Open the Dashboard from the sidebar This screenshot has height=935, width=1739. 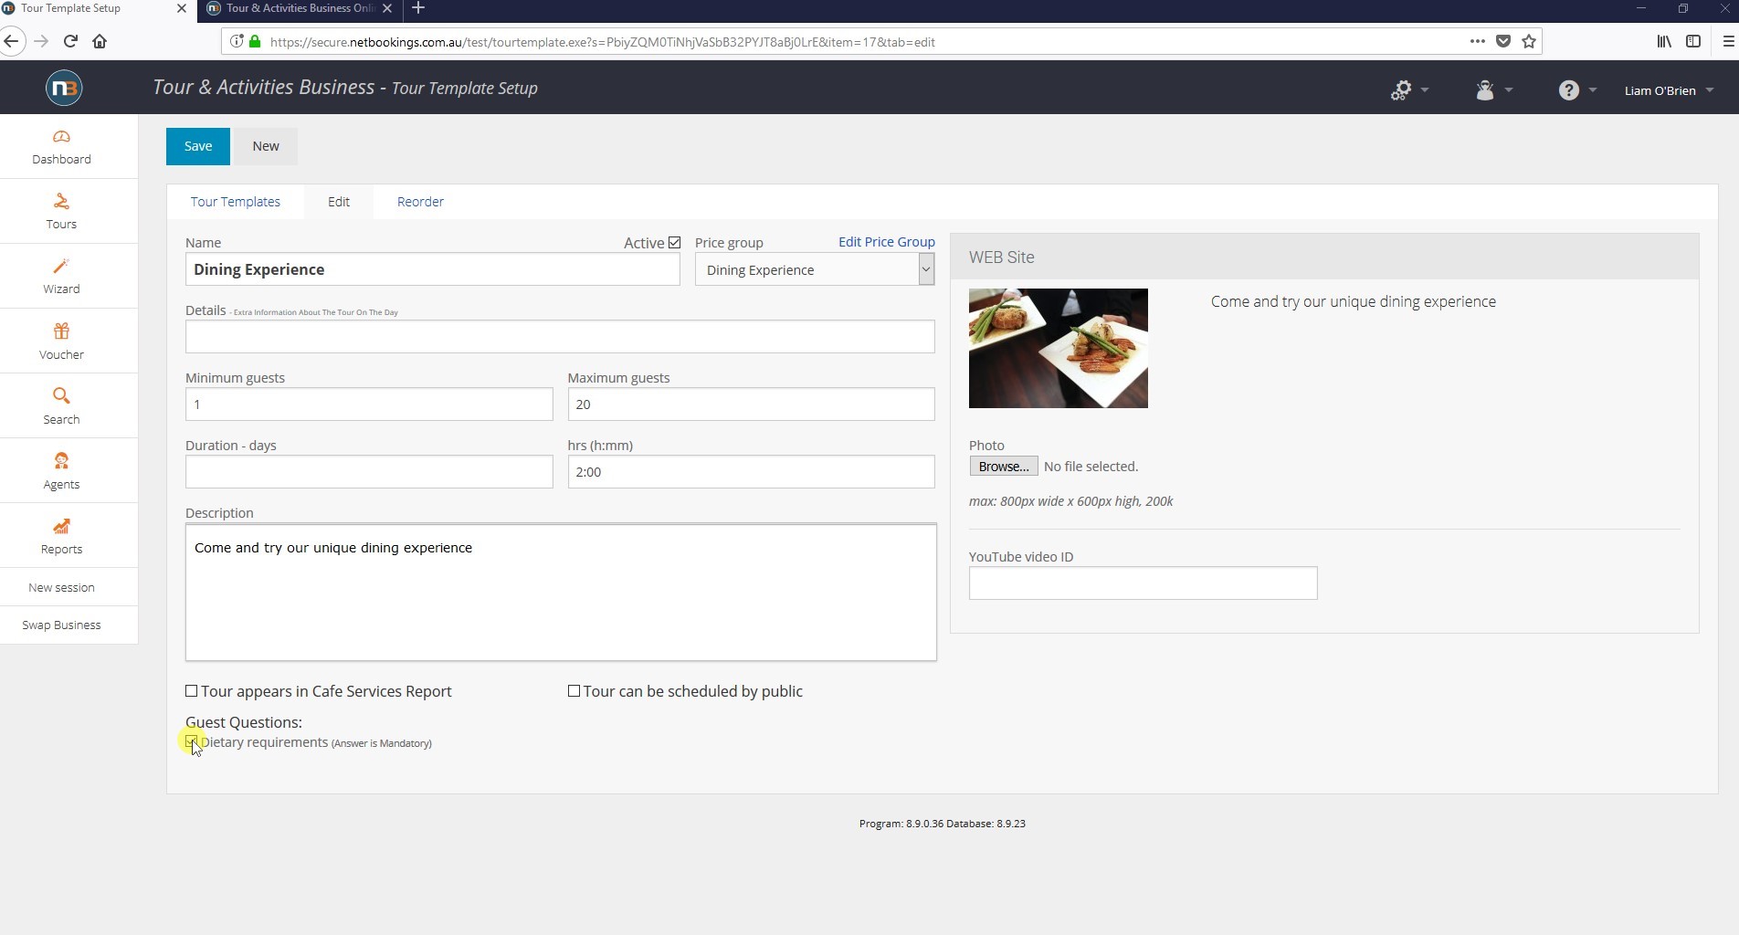tap(60, 146)
